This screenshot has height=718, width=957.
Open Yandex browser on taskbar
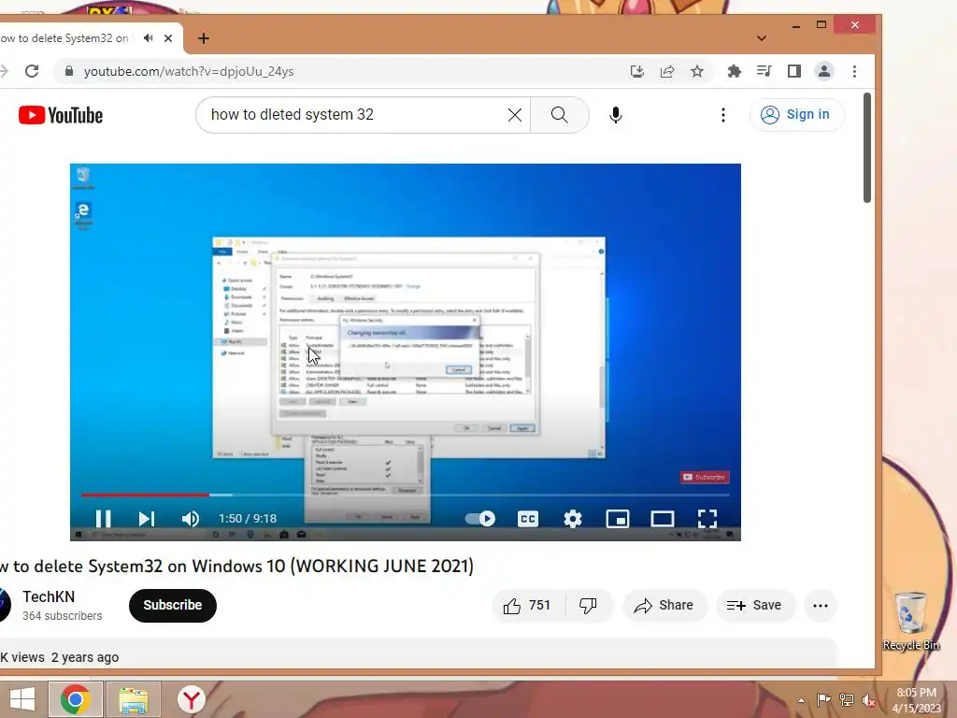click(x=192, y=699)
